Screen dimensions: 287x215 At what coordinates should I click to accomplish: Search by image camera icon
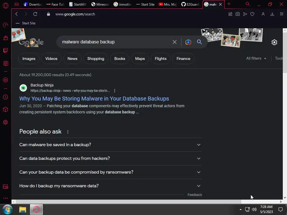tap(188, 42)
